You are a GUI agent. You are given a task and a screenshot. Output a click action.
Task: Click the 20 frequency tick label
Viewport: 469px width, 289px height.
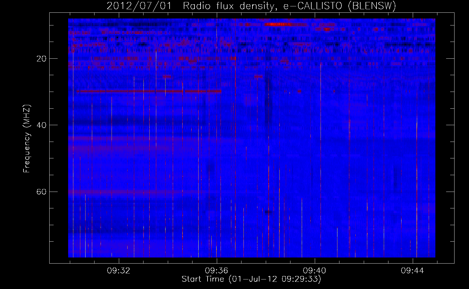(x=41, y=59)
